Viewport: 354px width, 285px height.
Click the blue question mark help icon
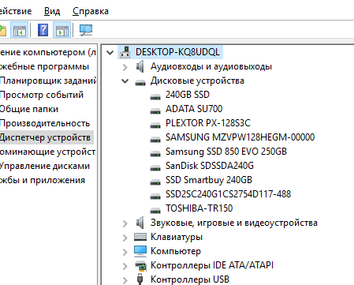(x=43, y=30)
